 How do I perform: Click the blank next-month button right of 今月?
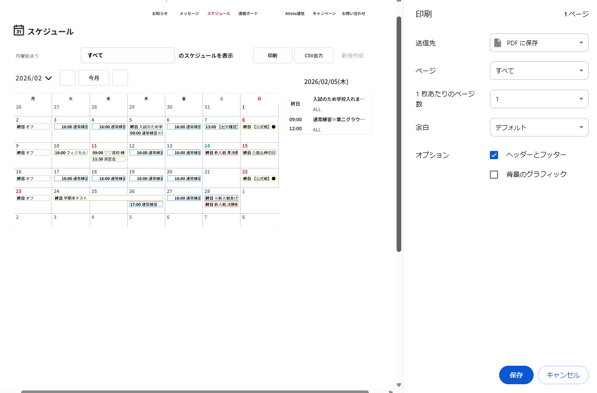(120, 78)
